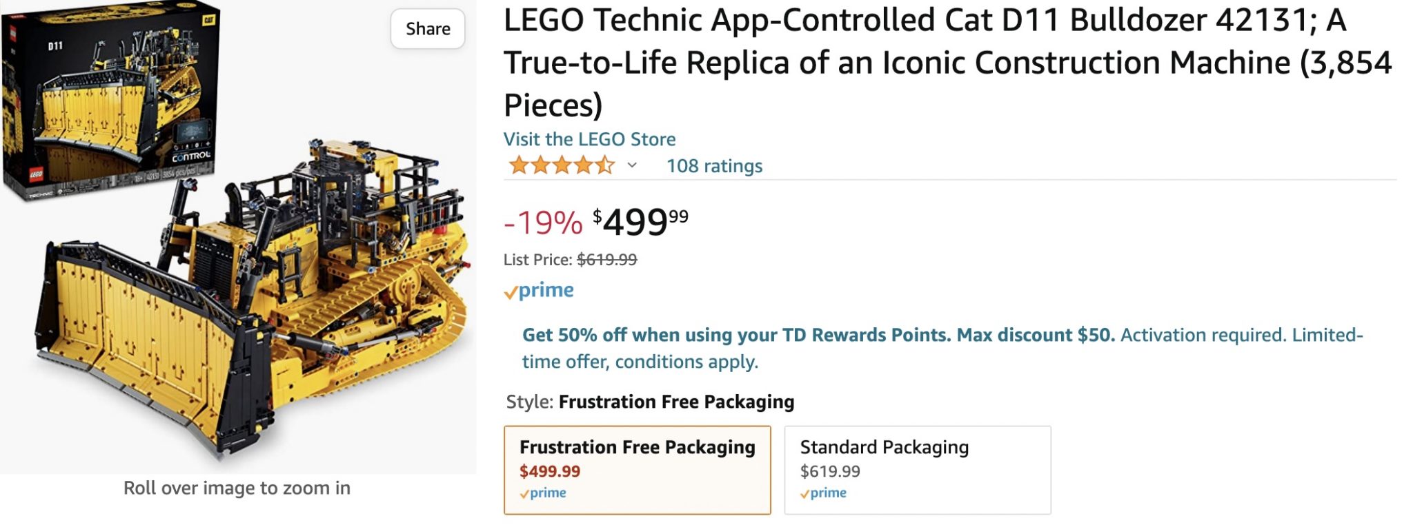Screen dimensions: 1413x525
Task: Click the Share button
Action: (x=429, y=29)
